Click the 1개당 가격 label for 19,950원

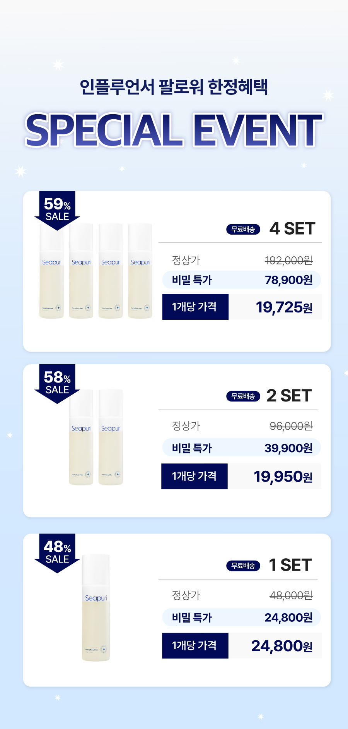pos(194,476)
